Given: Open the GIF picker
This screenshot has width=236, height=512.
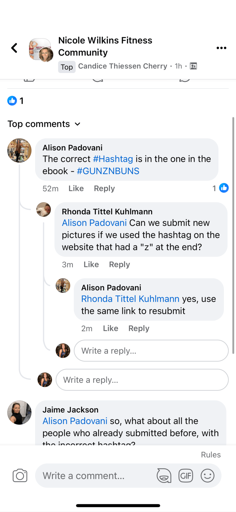Looking at the screenshot, I should pos(186,476).
